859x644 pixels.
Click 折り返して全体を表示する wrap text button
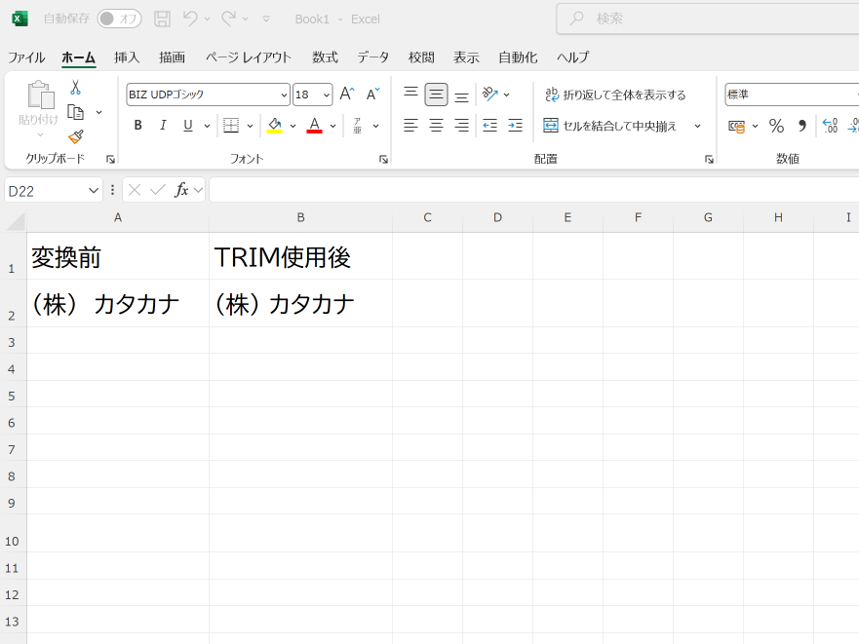coord(615,95)
